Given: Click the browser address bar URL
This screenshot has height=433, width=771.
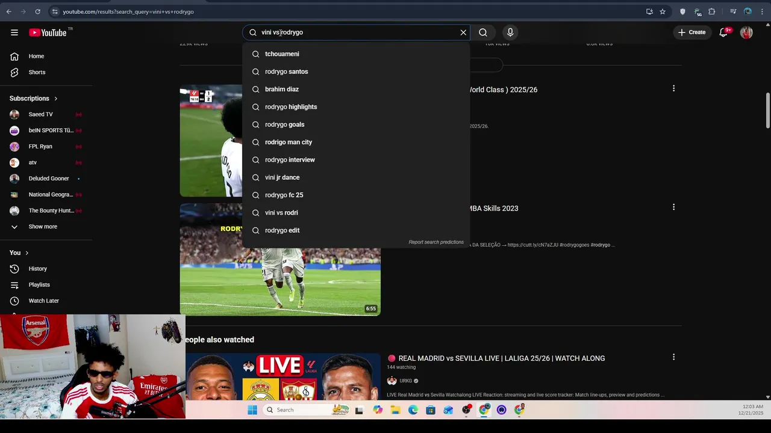Looking at the screenshot, I should point(128,11).
